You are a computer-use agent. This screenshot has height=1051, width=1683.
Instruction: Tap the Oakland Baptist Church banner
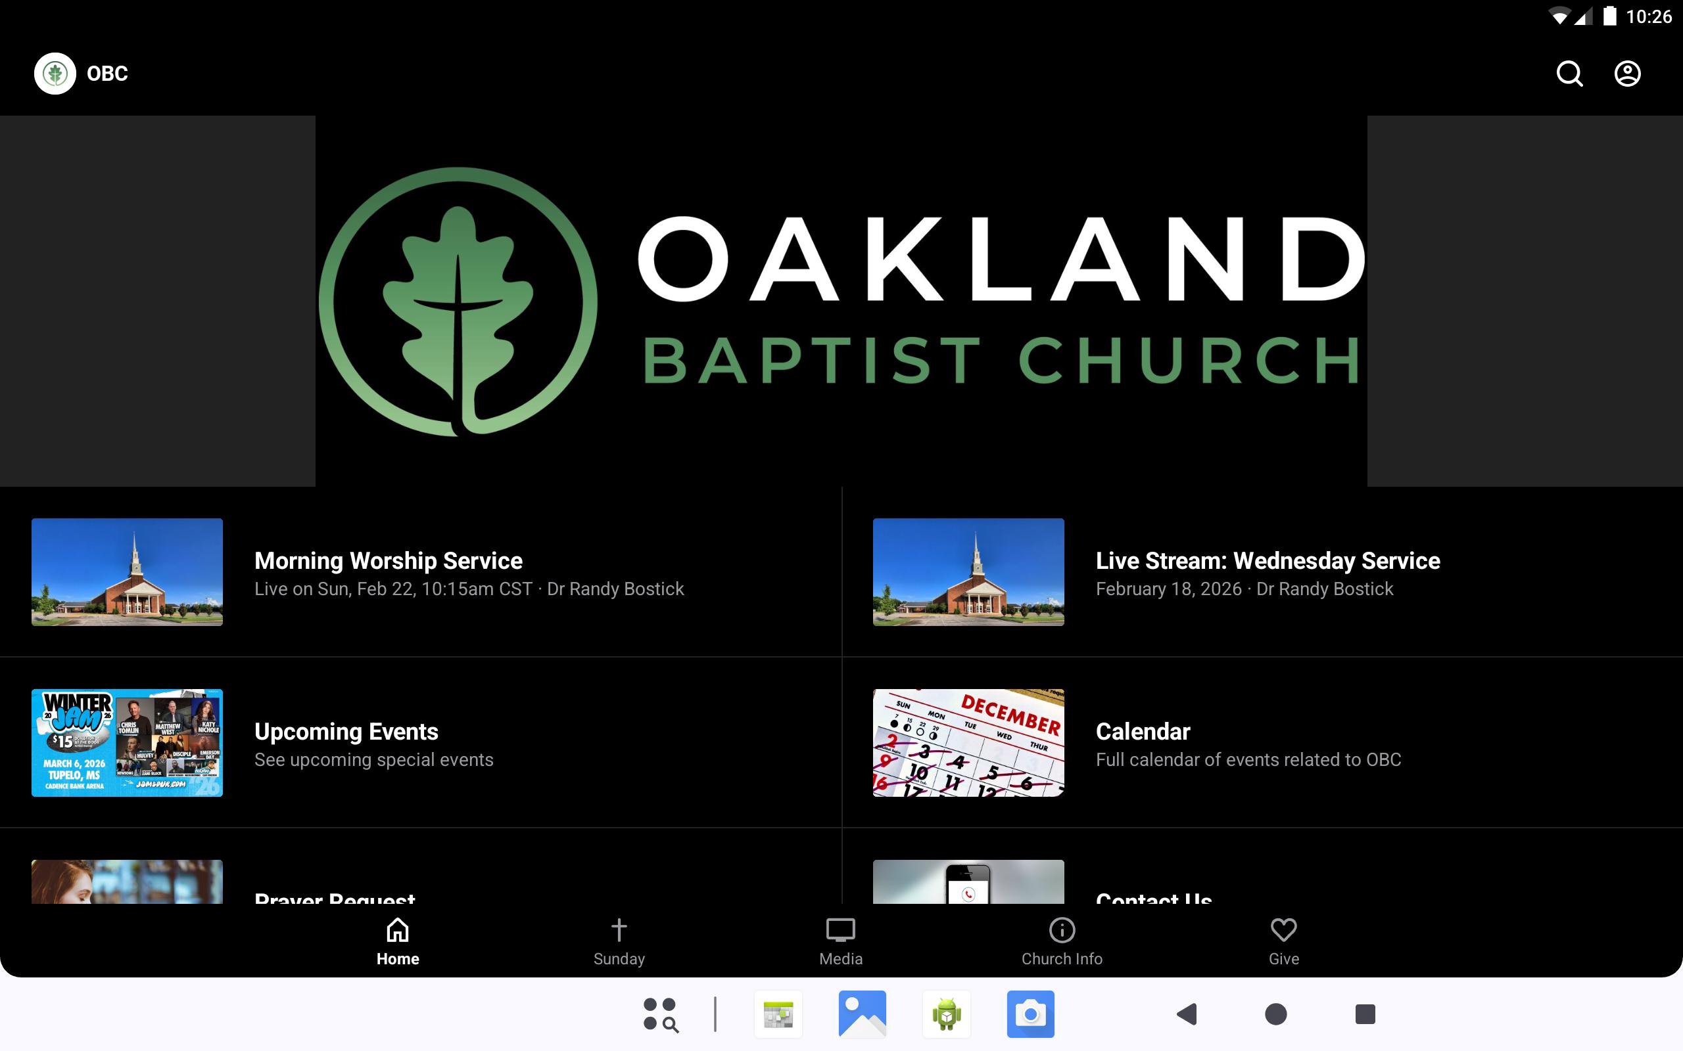841,301
